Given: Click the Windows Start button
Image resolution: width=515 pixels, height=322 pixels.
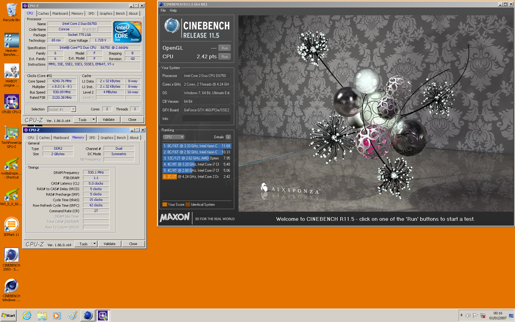Looking at the screenshot, I should 9,315.
